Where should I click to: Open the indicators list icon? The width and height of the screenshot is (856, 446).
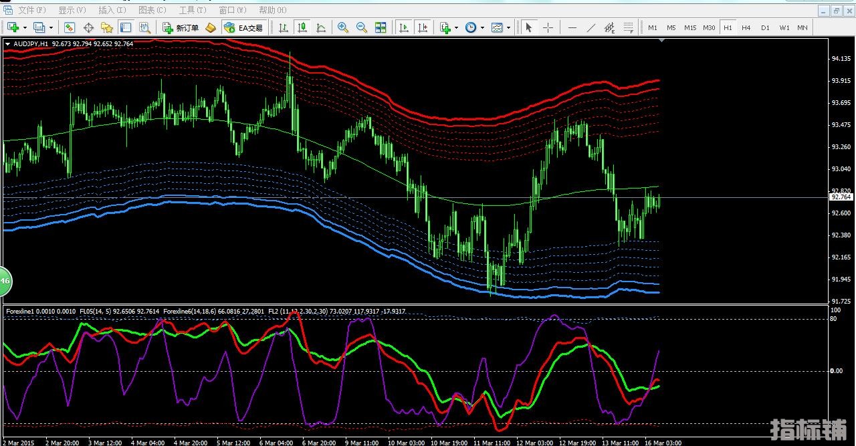446,27
